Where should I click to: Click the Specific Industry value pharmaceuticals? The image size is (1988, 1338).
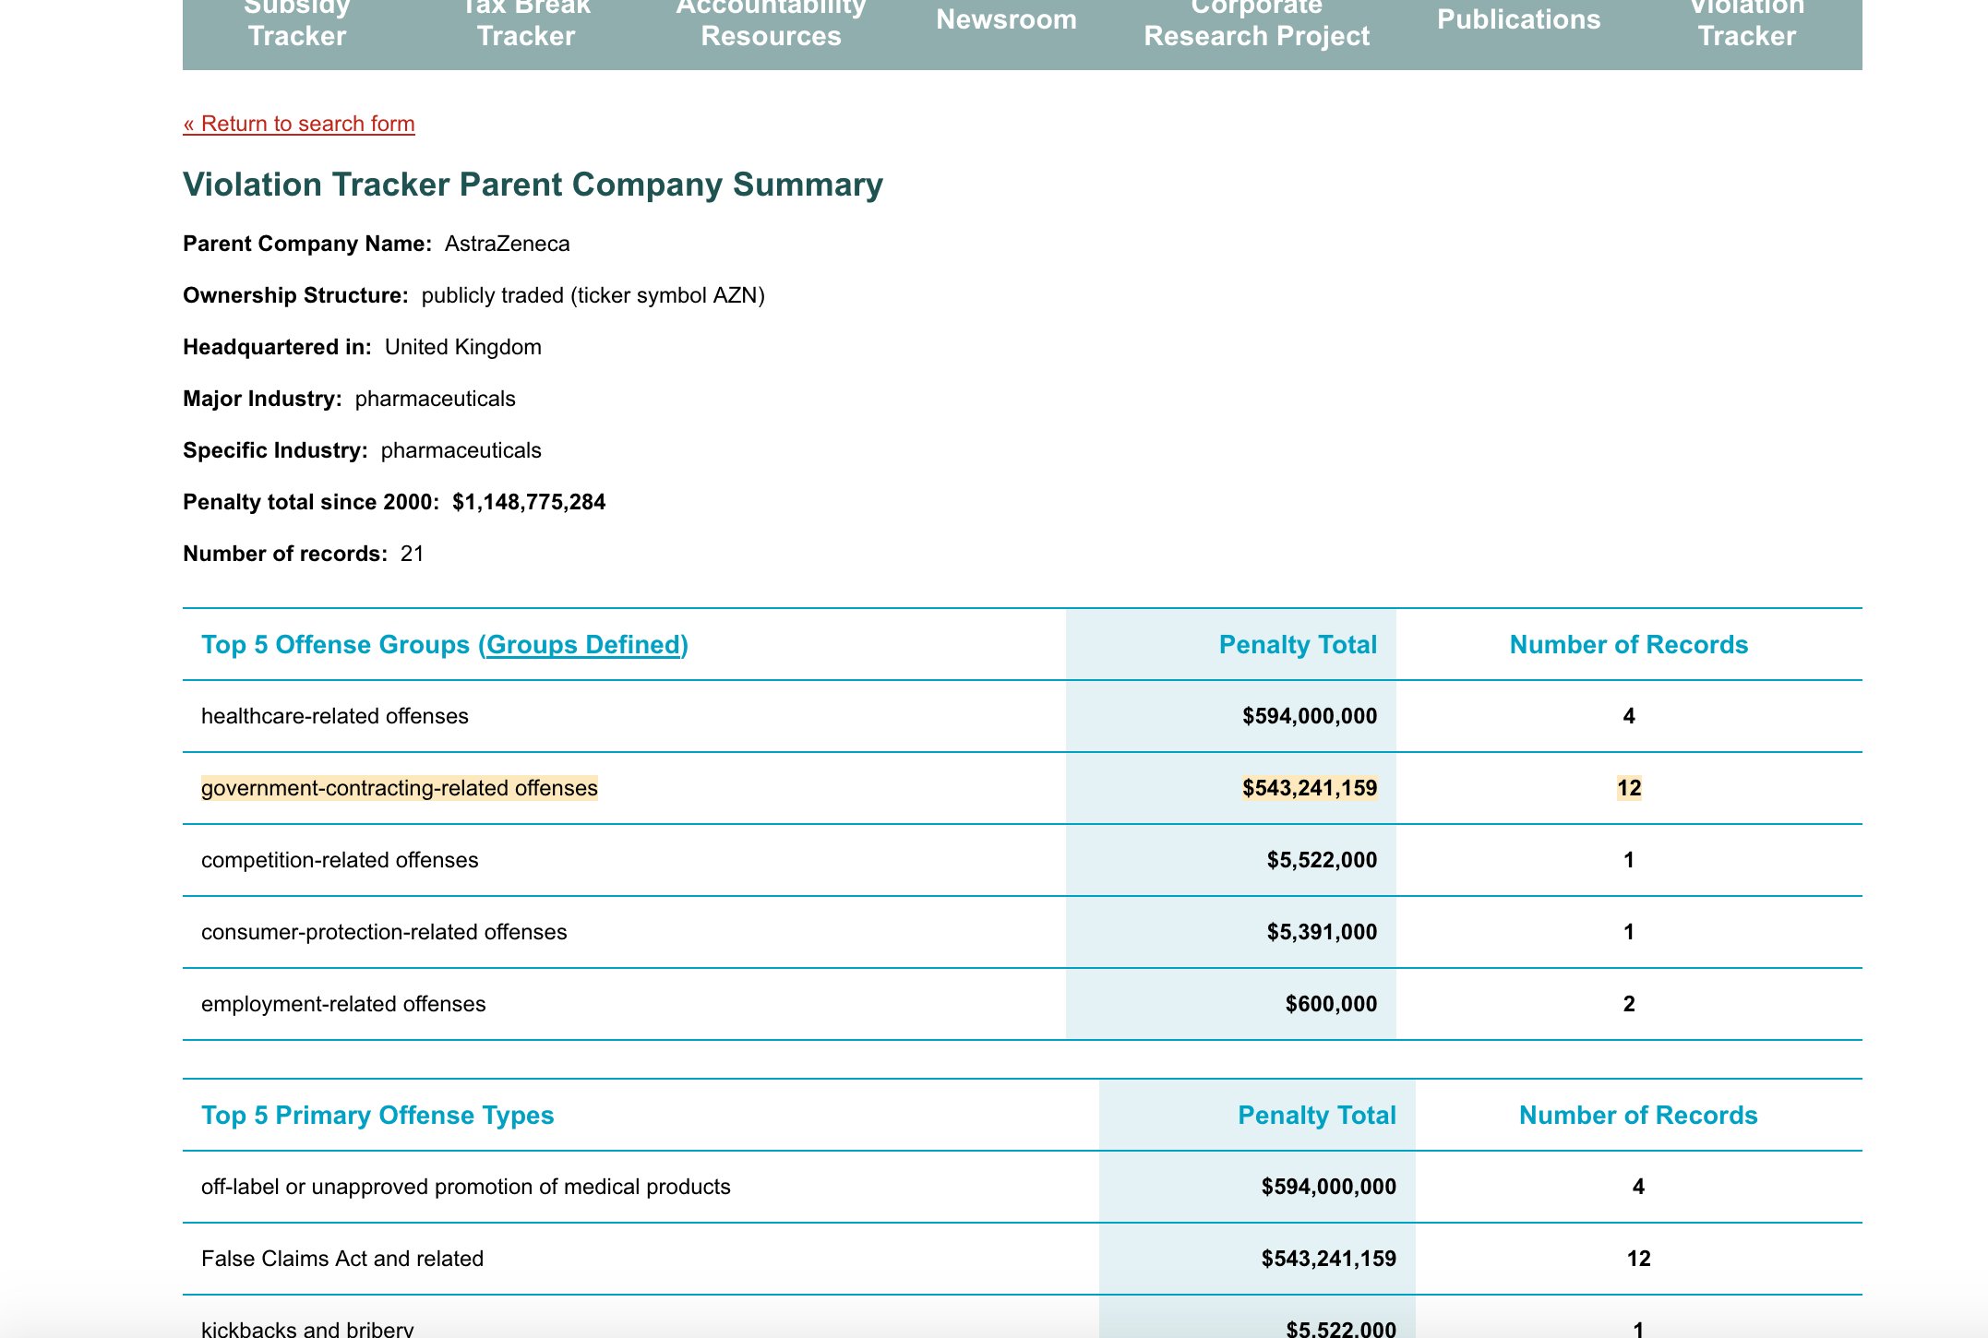pos(461,450)
